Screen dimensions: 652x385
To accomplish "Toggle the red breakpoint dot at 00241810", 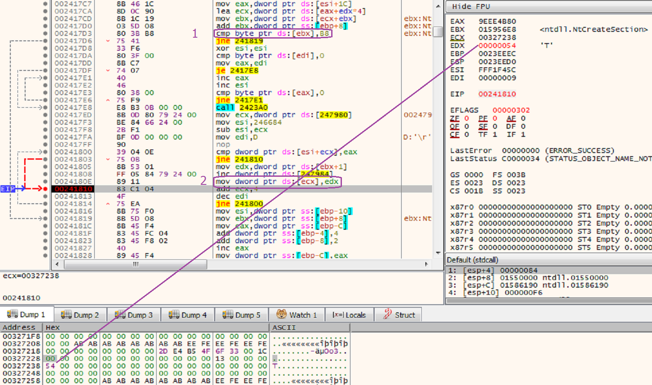I will 44,189.
